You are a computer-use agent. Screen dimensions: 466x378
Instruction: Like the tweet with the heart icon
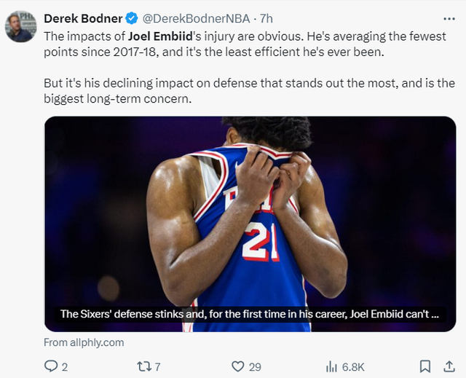coord(237,366)
